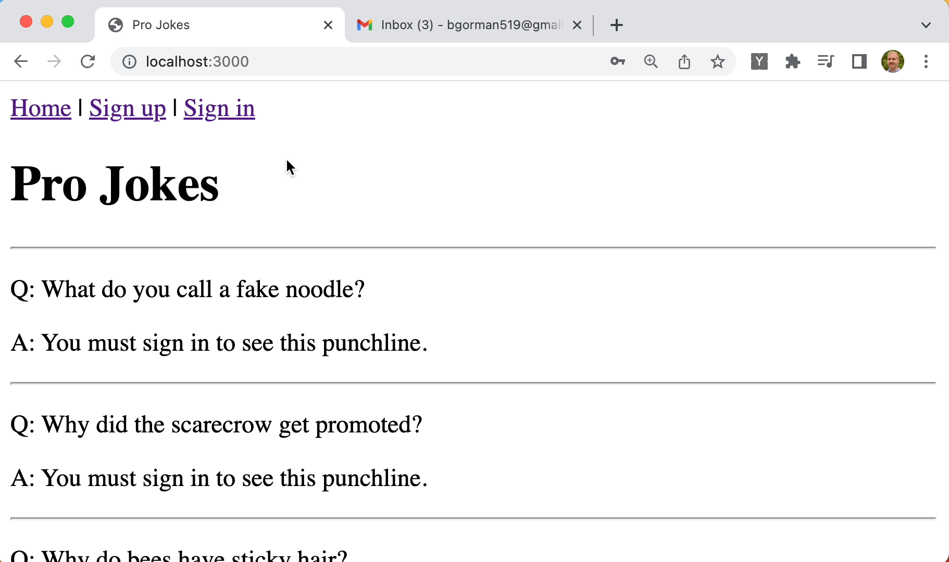Click the forward navigation arrow

[x=54, y=61]
